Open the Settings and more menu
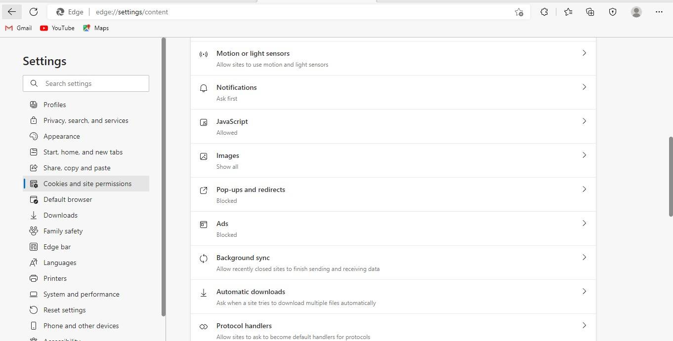673x341 pixels. tap(659, 12)
